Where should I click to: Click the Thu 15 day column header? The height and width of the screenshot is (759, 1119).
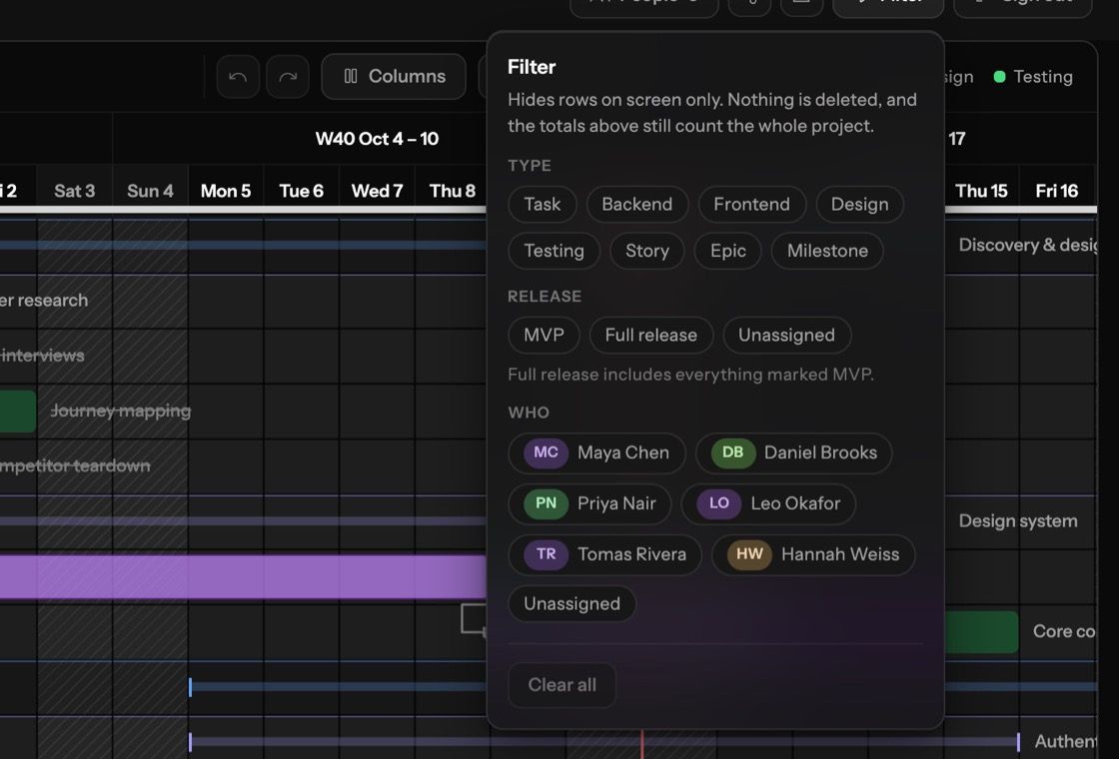coord(981,191)
